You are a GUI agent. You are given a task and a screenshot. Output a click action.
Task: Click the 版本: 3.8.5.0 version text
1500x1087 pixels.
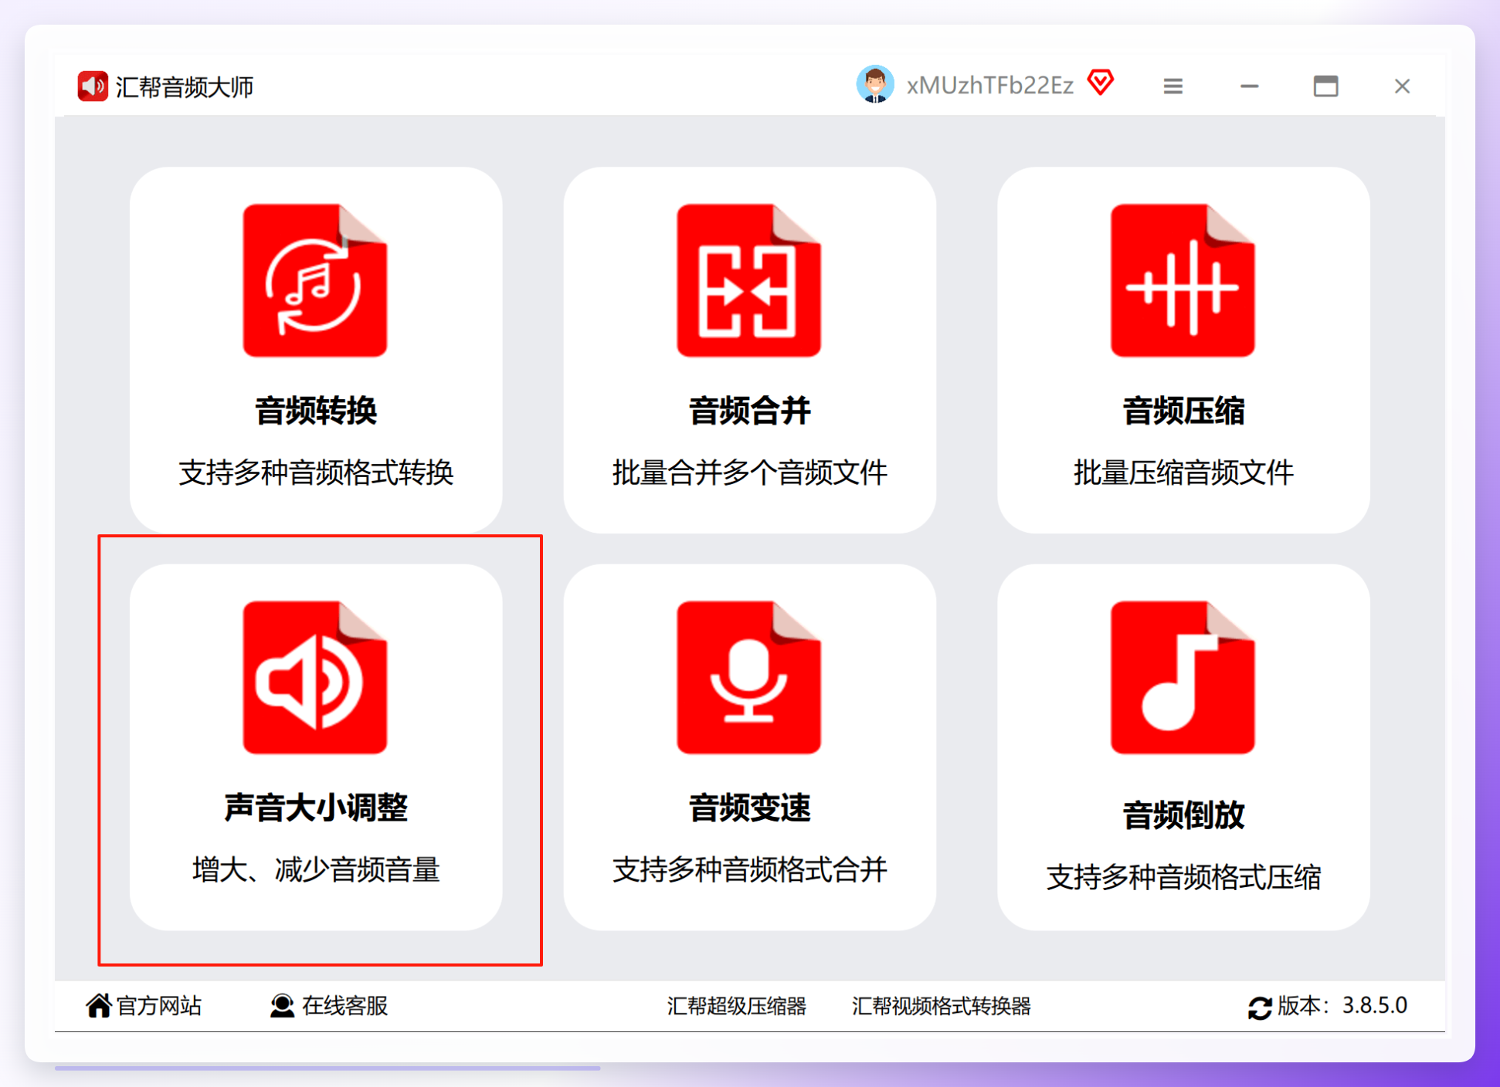1342,1005
